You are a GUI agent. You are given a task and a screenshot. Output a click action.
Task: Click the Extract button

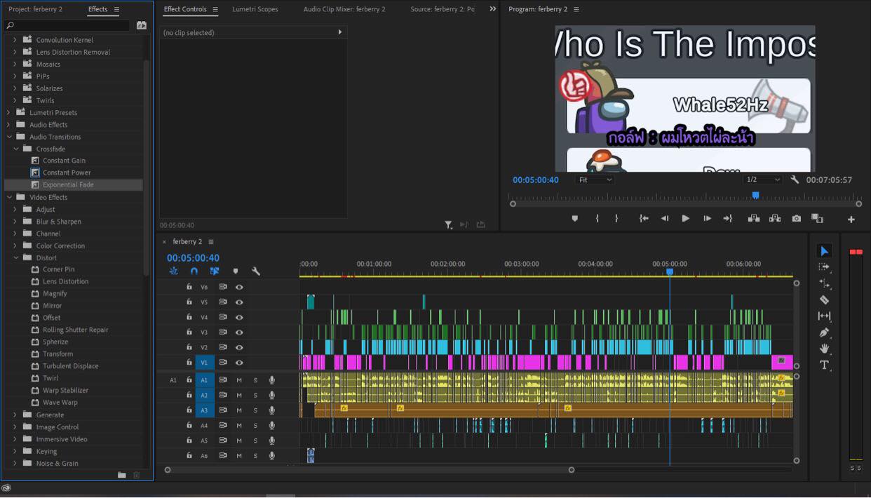tap(775, 219)
